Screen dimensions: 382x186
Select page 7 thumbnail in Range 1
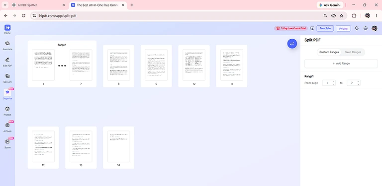pyautogui.click(x=81, y=65)
